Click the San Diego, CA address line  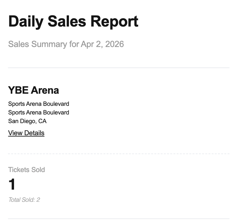(x=27, y=121)
